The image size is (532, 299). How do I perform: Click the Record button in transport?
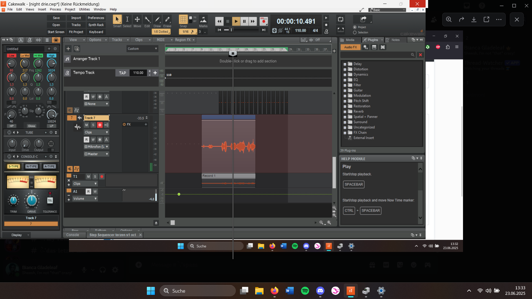264,21
